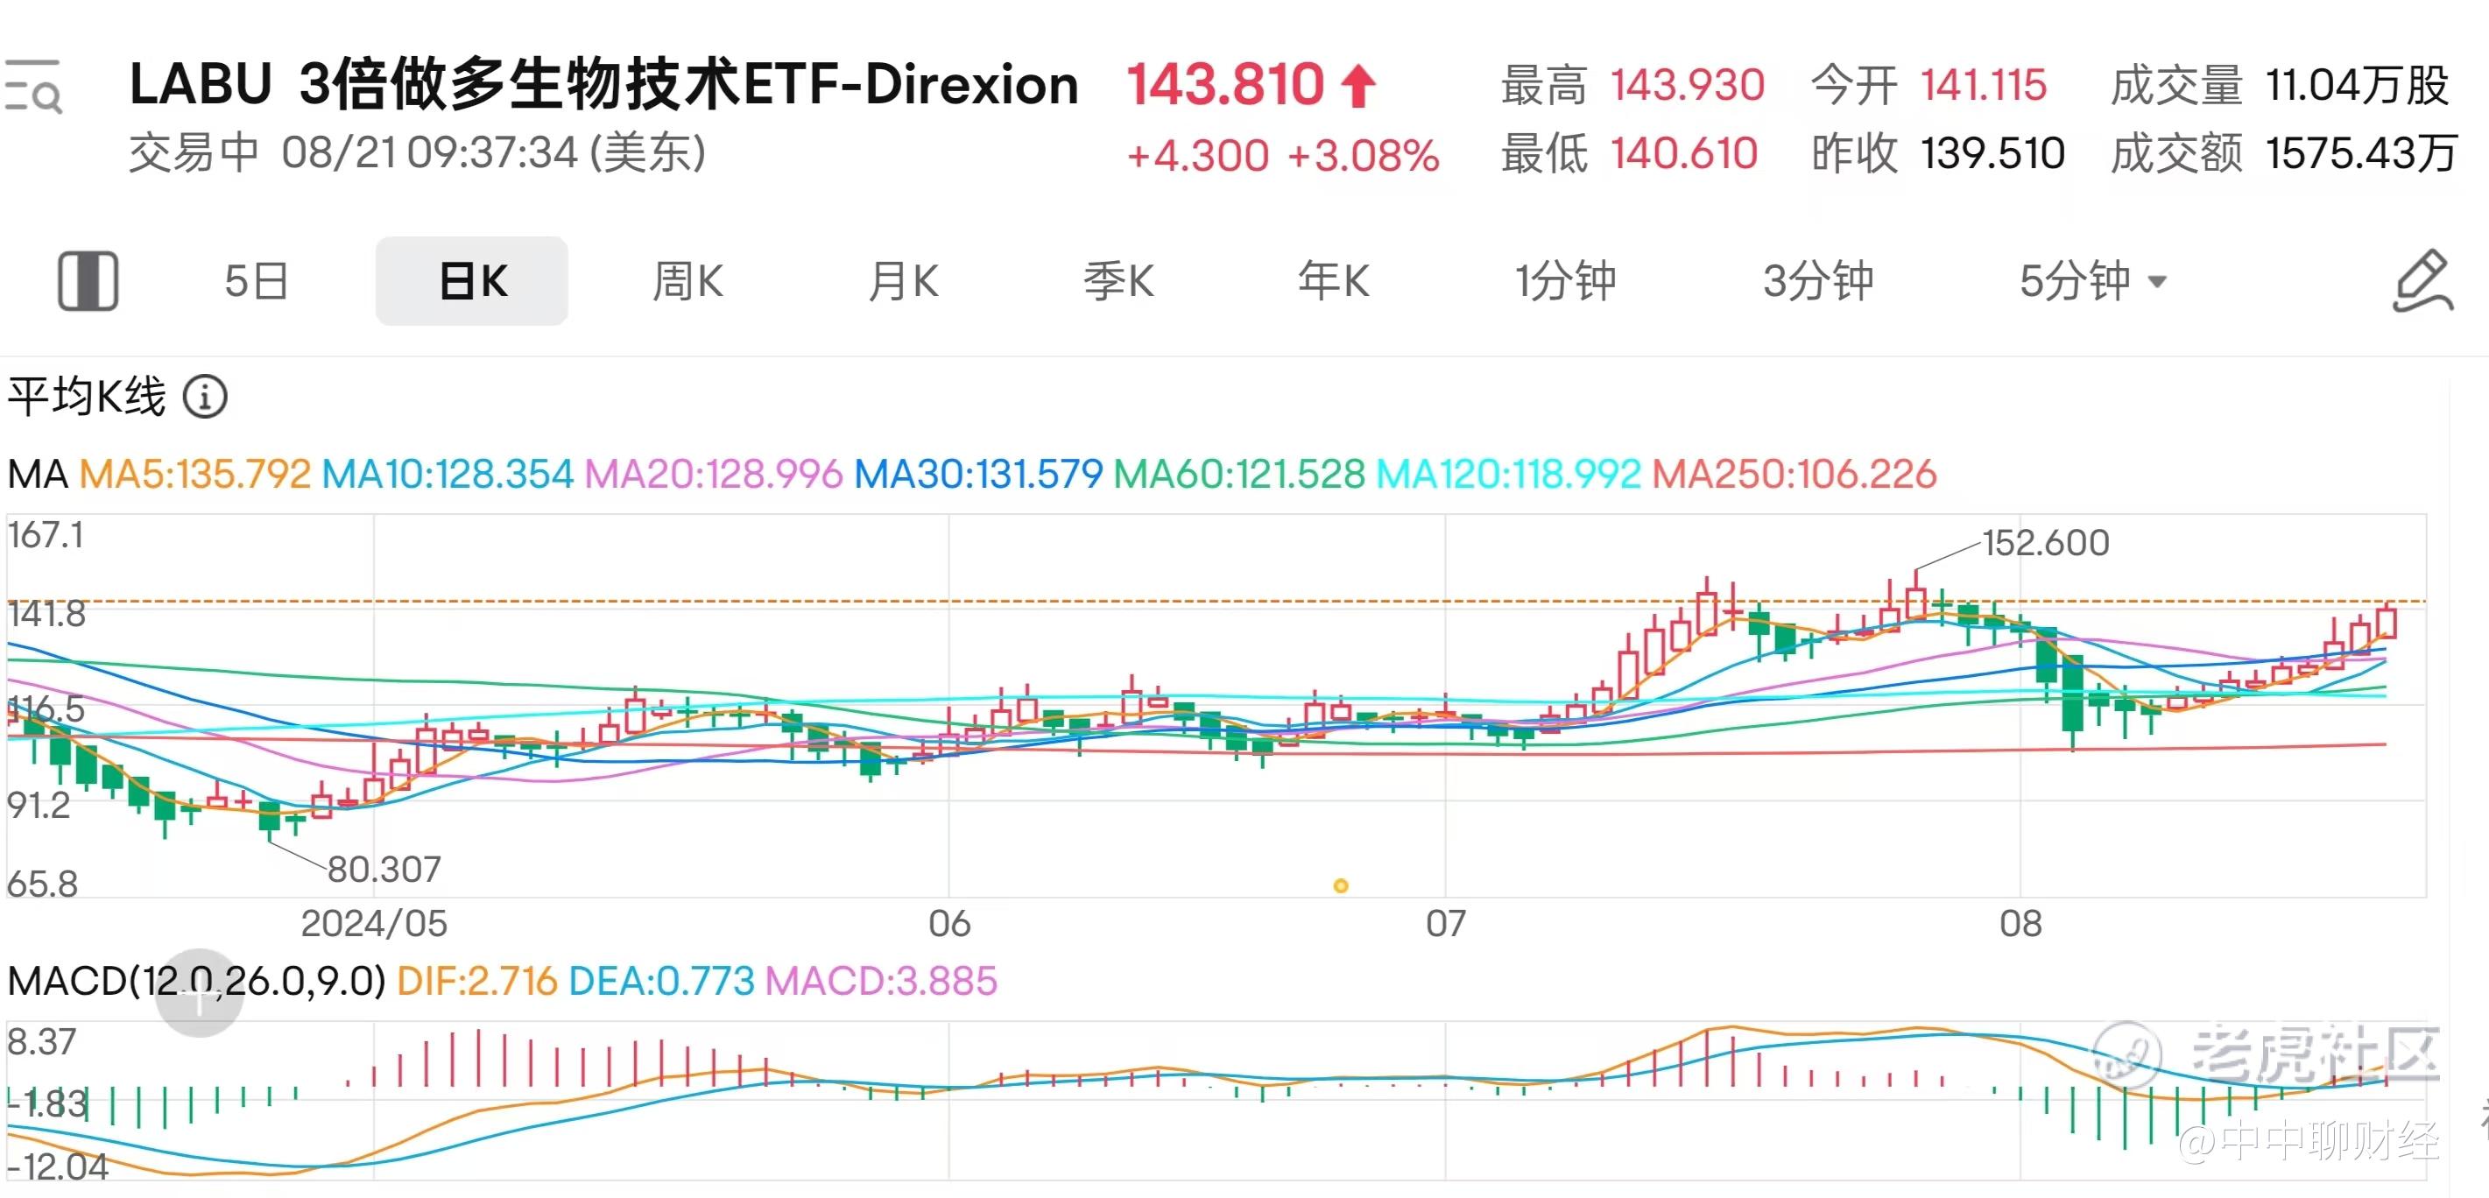This screenshot has height=1198, width=2489.
Task: Open the stock list search icon
Action: tap(33, 87)
